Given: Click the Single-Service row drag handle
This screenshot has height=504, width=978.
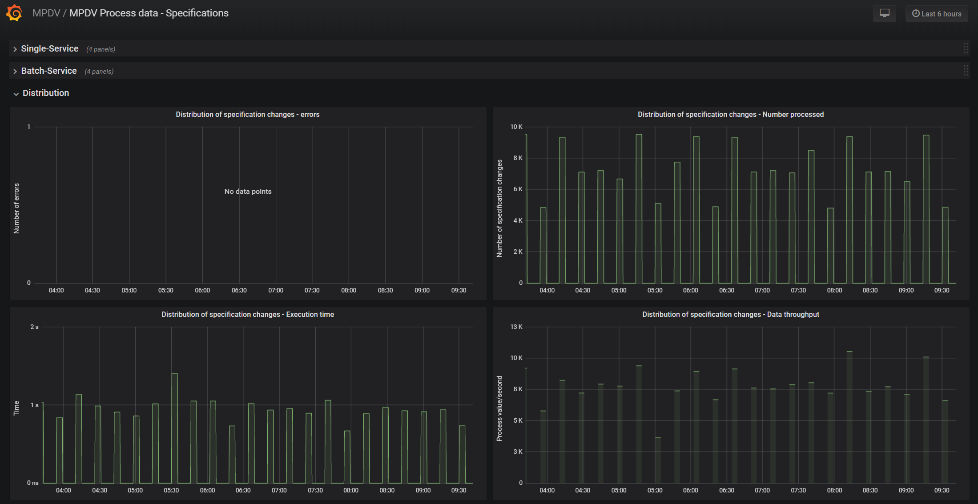Looking at the screenshot, I should (x=966, y=48).
